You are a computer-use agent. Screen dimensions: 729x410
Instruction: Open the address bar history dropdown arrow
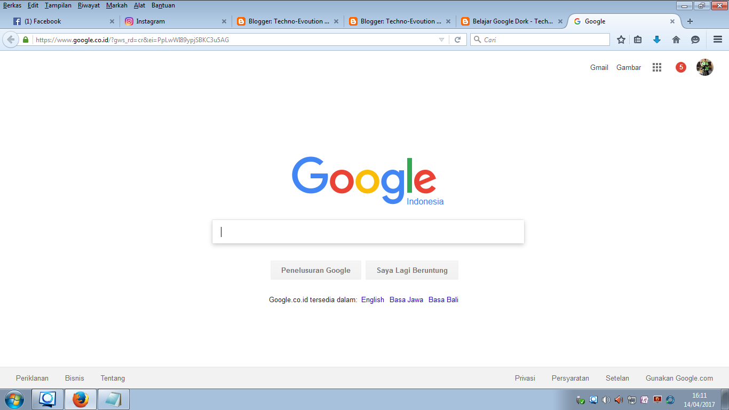point(441,39)
